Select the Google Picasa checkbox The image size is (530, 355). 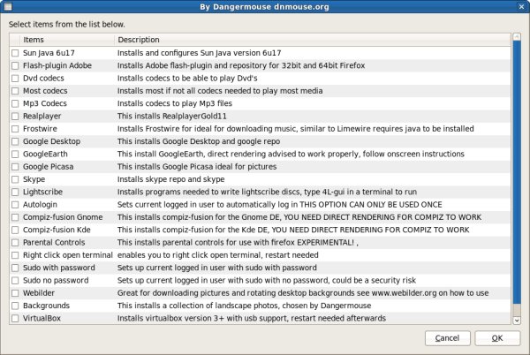coord(15,166)
